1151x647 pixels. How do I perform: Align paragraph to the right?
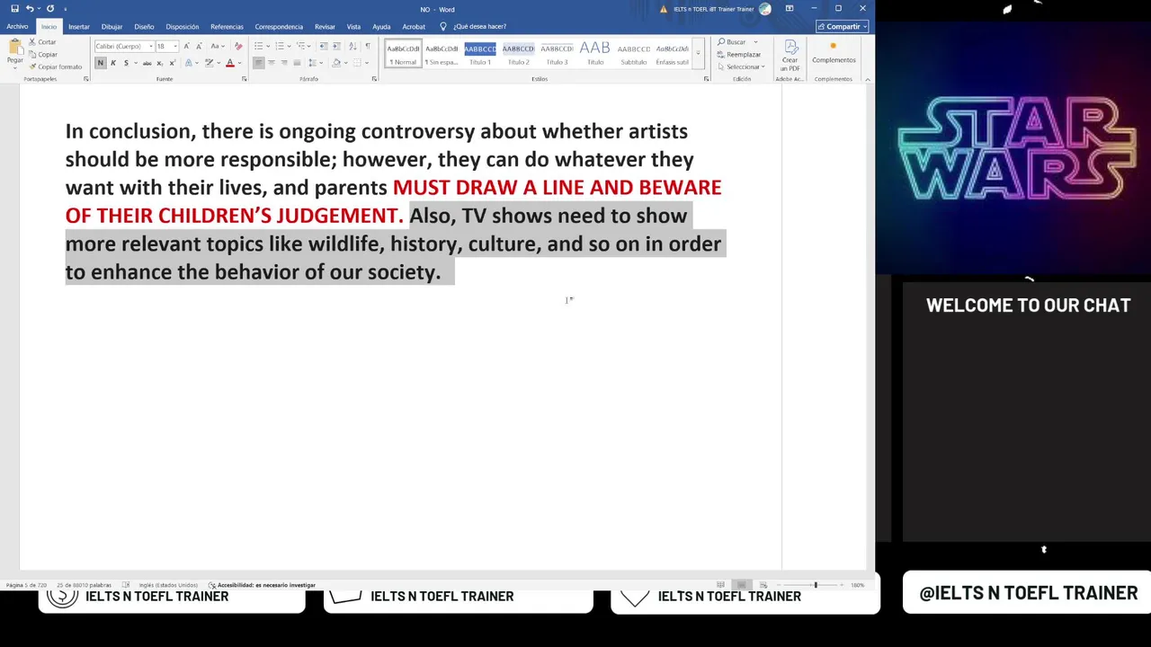click(x=284, y=63)
